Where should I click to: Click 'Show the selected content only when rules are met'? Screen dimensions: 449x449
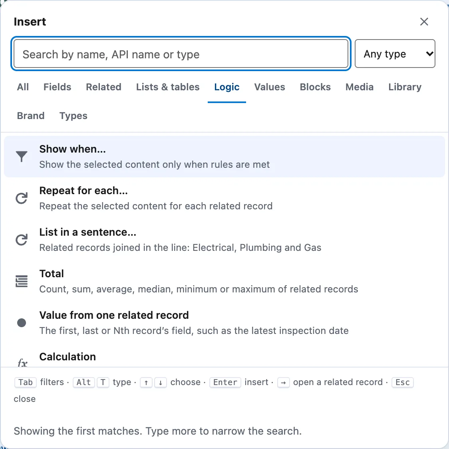155,165
